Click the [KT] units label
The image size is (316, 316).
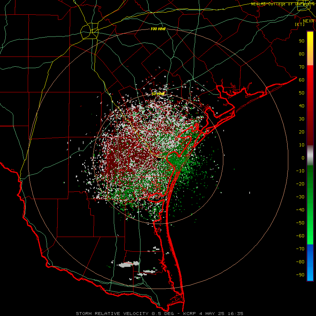coord(300,24)
